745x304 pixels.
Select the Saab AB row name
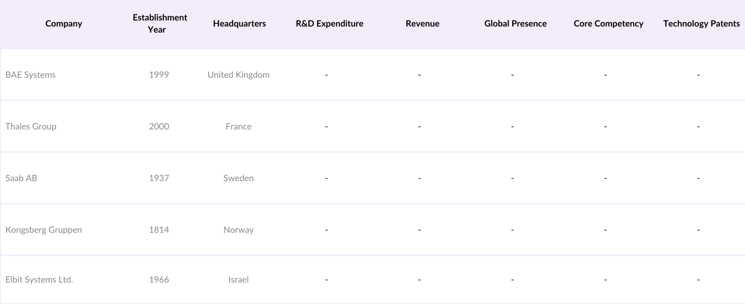(21, 178)
